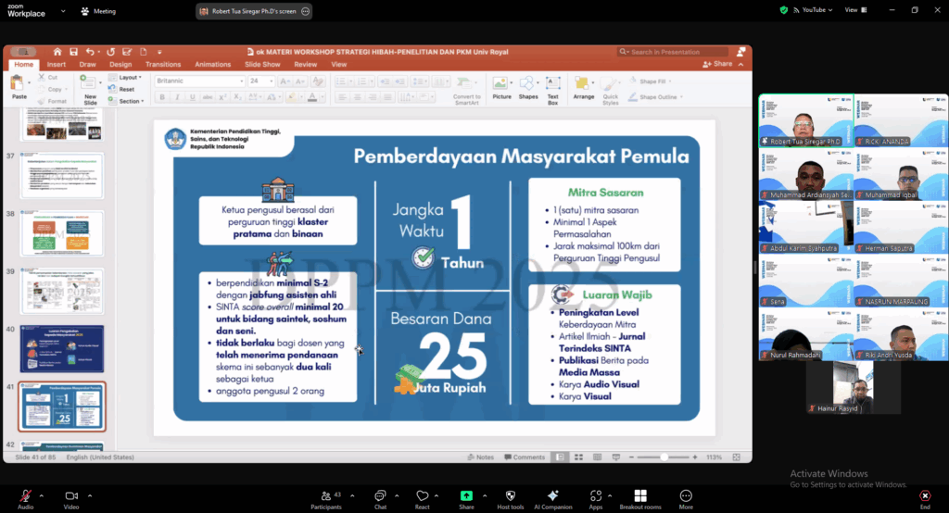Open Host tools shield icon
The height and width of the screenshot is (513, 949).
pyautogui.click(x=510, y=496)
